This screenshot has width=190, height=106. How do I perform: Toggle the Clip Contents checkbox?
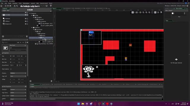pos(11,69)
